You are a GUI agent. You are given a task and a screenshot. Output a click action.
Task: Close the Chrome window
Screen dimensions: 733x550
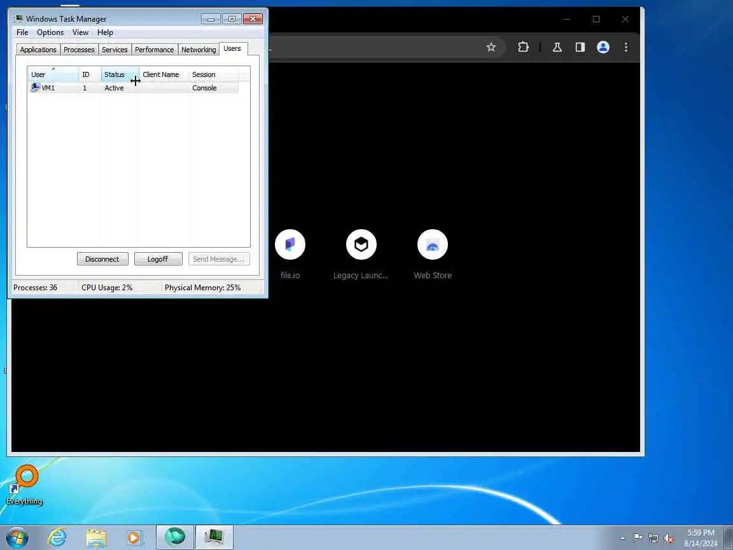click(x=625, y=19)
